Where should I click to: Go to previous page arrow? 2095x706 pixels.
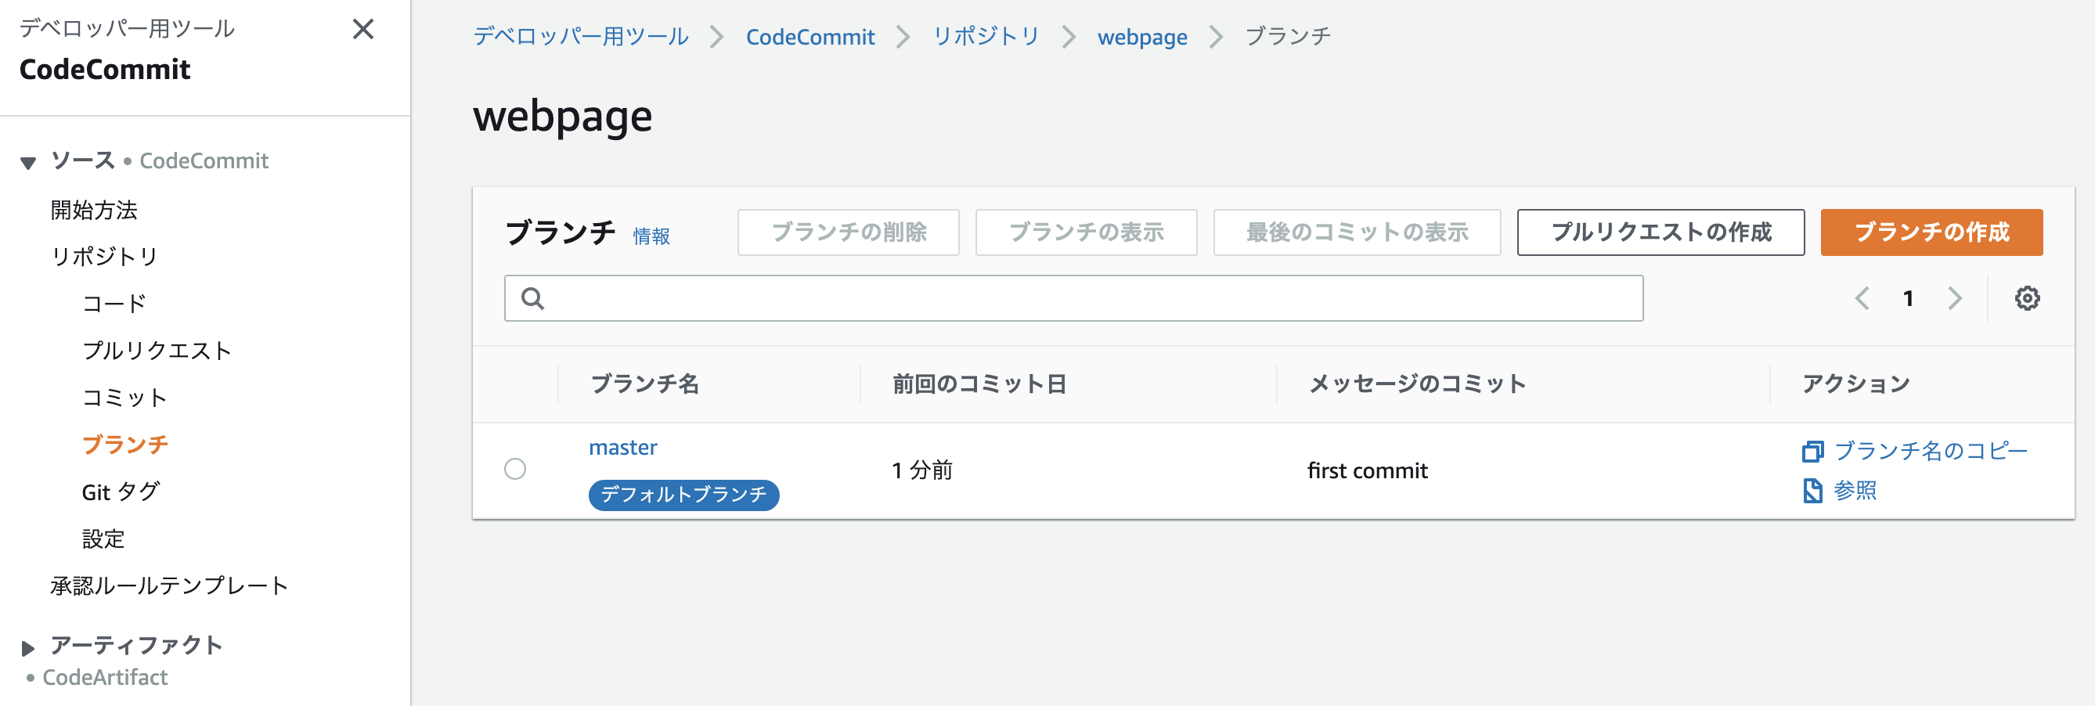[1862, 298]
